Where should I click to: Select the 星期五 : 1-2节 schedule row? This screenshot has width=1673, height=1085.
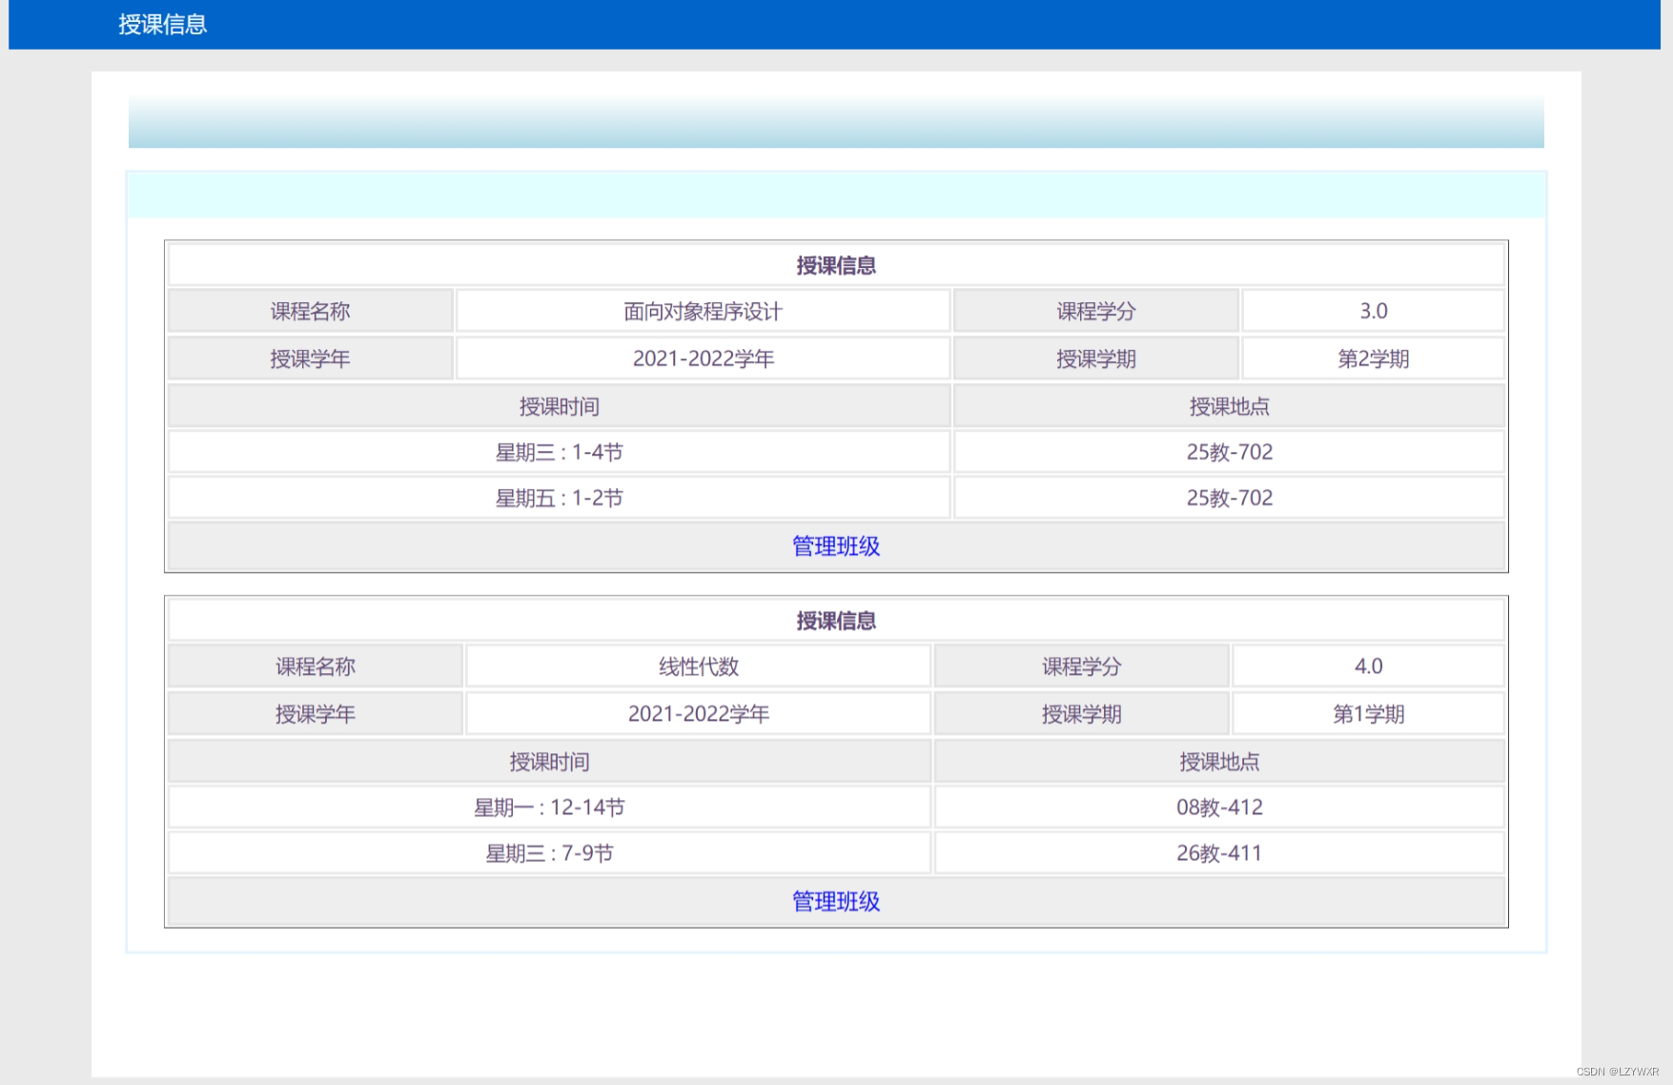pos(558,497)
